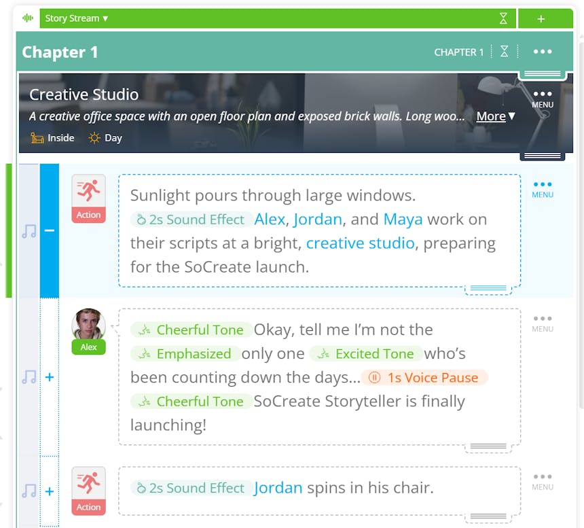Screen dimensions: 584x528
Task: Grab the drag handle below Creative Studio card
Action: coord(543,156)
